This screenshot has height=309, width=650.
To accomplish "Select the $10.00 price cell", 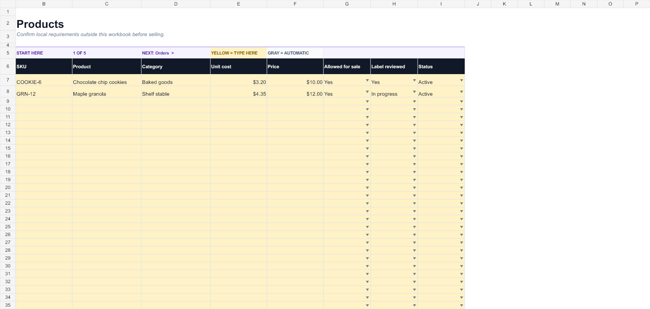I will (295, 80).
